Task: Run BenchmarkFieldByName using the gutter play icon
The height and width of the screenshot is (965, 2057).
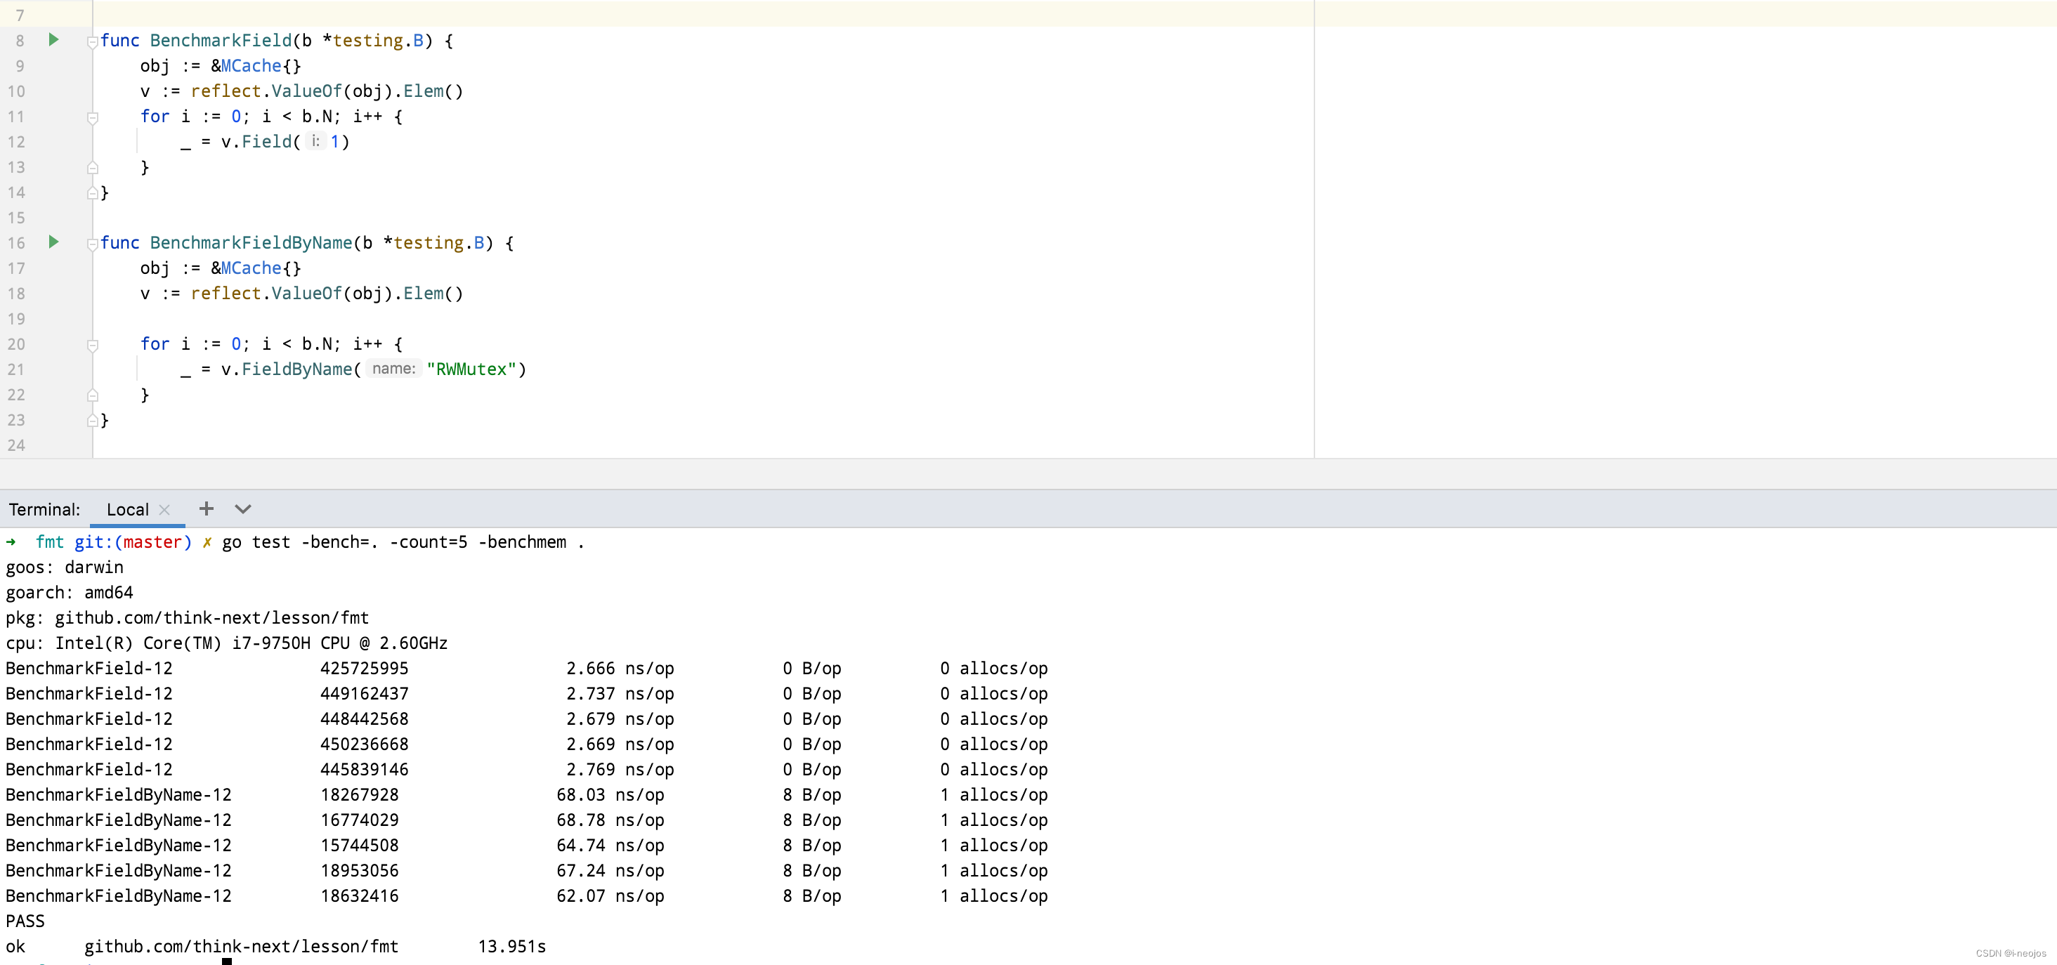Action: 53,242
